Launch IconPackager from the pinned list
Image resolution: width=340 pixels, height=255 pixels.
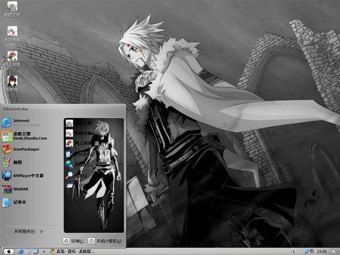(x=25, y=149)
